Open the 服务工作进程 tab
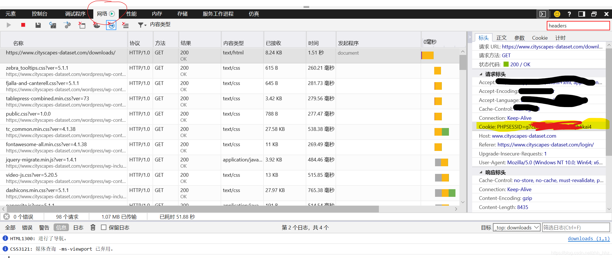612x258 pixels. [218, 14]
